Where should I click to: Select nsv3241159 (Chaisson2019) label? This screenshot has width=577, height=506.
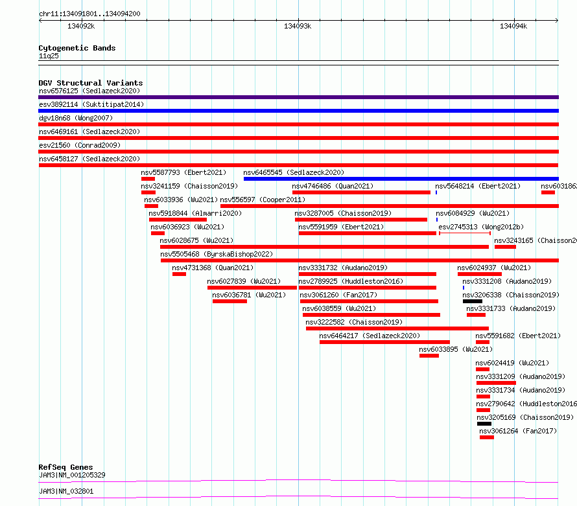pos(189,186)
